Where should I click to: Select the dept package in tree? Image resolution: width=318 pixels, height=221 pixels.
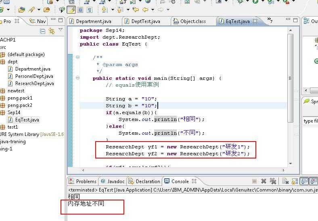(13, 62)
